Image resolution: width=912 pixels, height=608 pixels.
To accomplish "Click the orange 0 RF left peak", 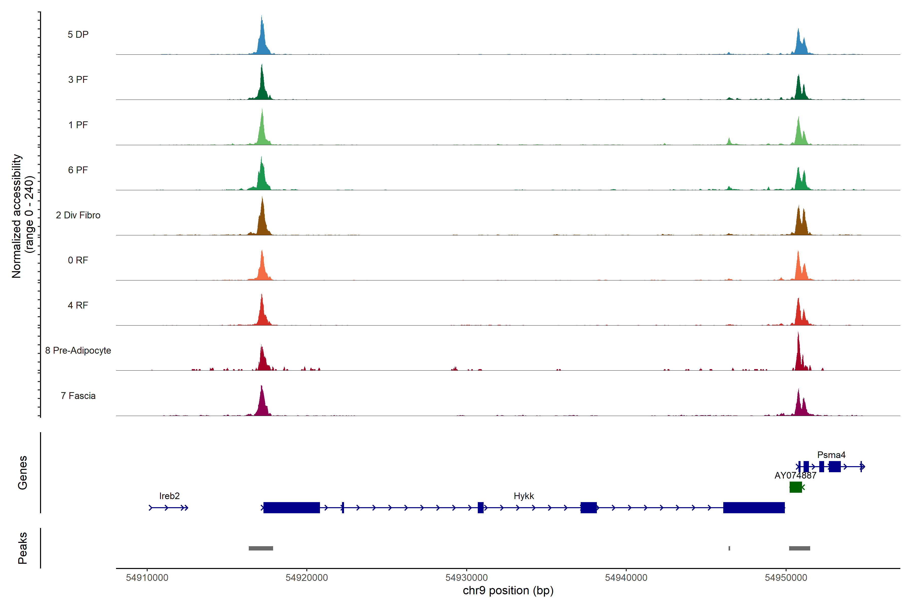I will 262,268.
